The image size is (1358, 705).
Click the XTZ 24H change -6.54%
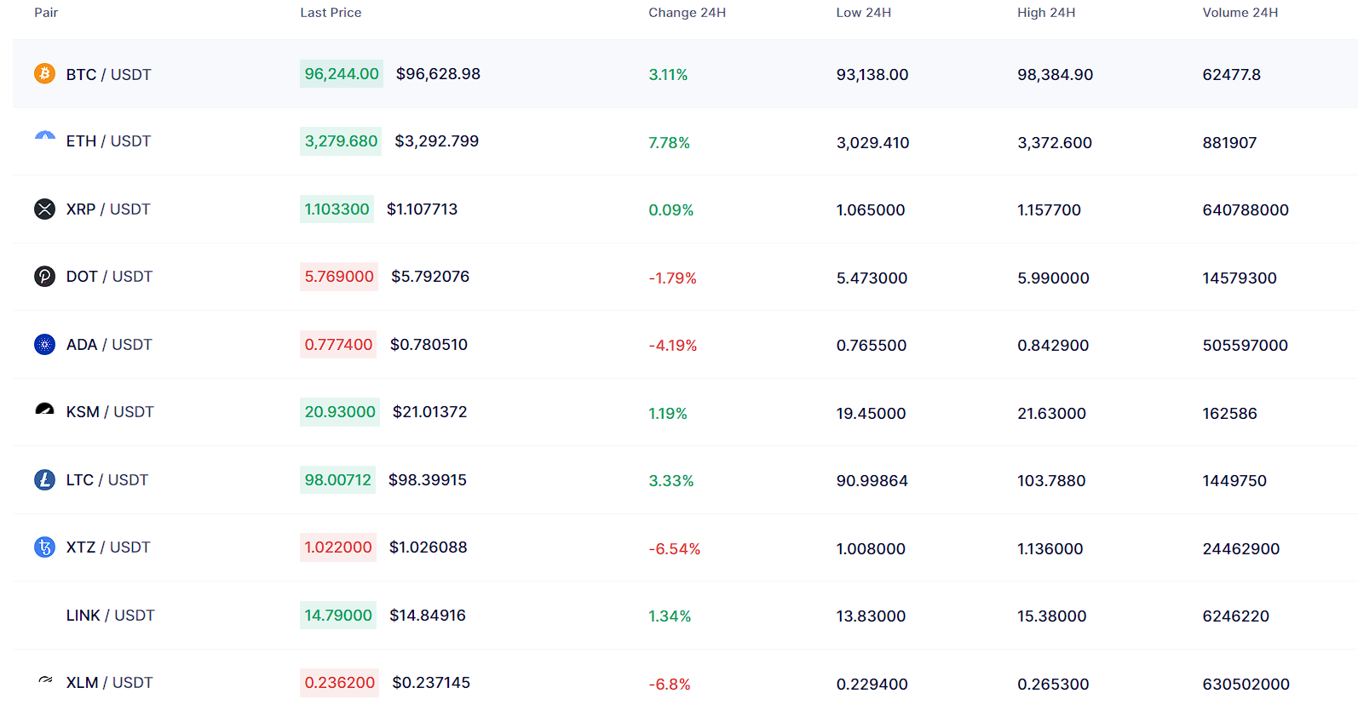click(x=675, y=549)
